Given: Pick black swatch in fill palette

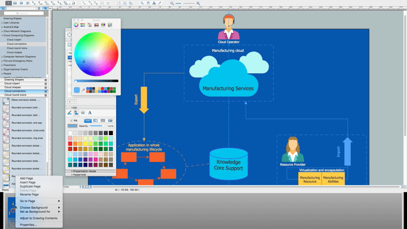Looking at the screenshot, I should pyautogui.click(x=111, y=133).
